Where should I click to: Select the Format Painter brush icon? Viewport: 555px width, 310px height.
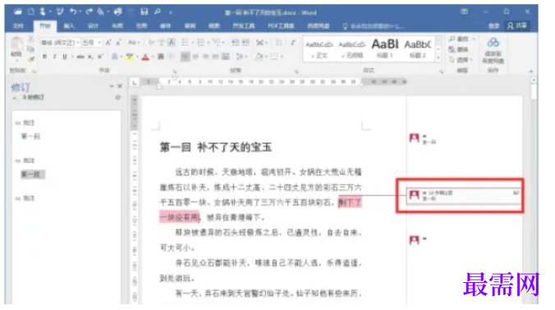pyautogui.click(x=31, y=58)
